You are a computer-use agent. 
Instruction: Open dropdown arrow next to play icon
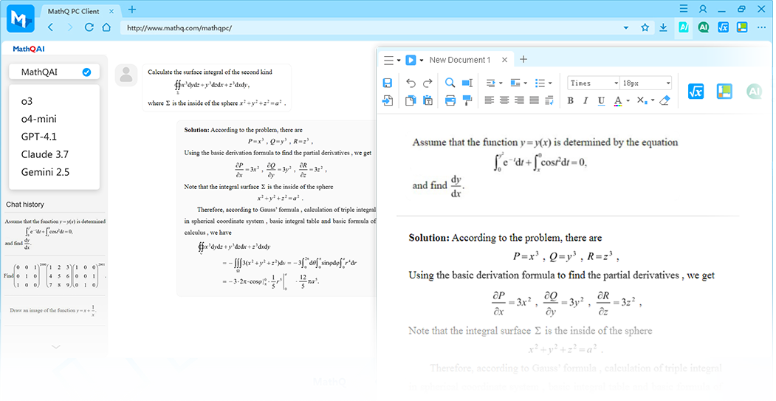click(x=422, y=61)
